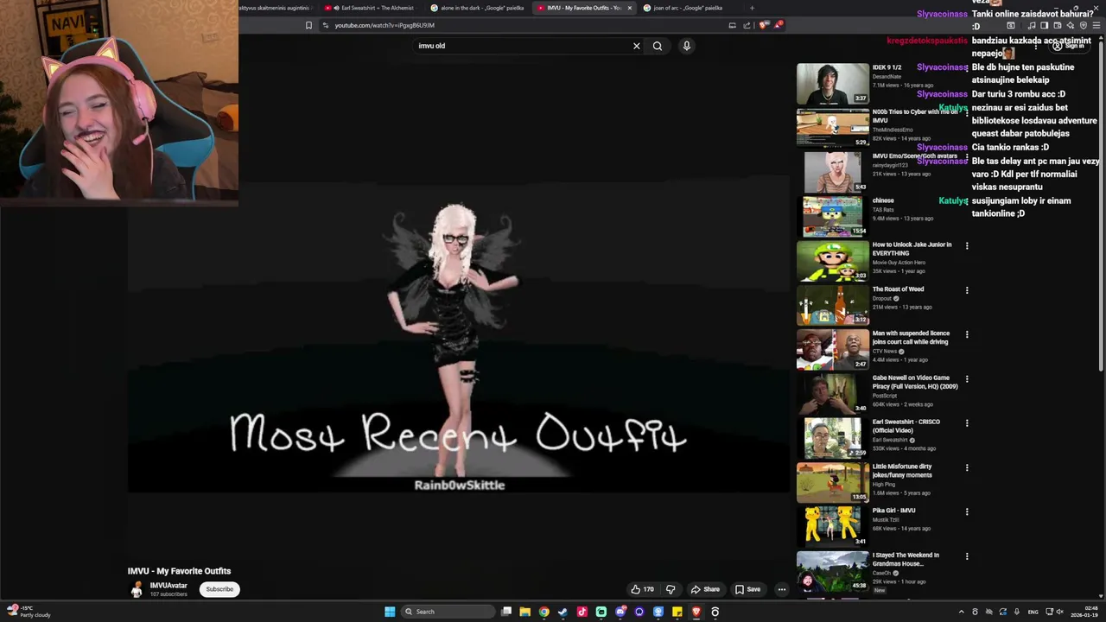Switch to Earl Sweatshirt The Alchemist tab
1106x622 pixels.
click(x=372, y=8)
